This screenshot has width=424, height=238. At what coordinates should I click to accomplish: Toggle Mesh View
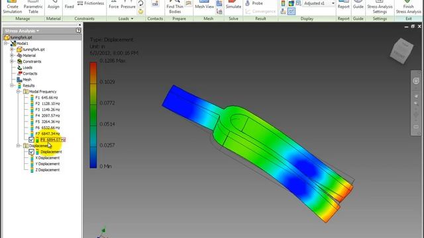pyautogui.click(x=205, y=5)
